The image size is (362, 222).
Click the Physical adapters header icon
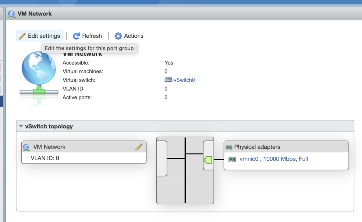point(229,147)
